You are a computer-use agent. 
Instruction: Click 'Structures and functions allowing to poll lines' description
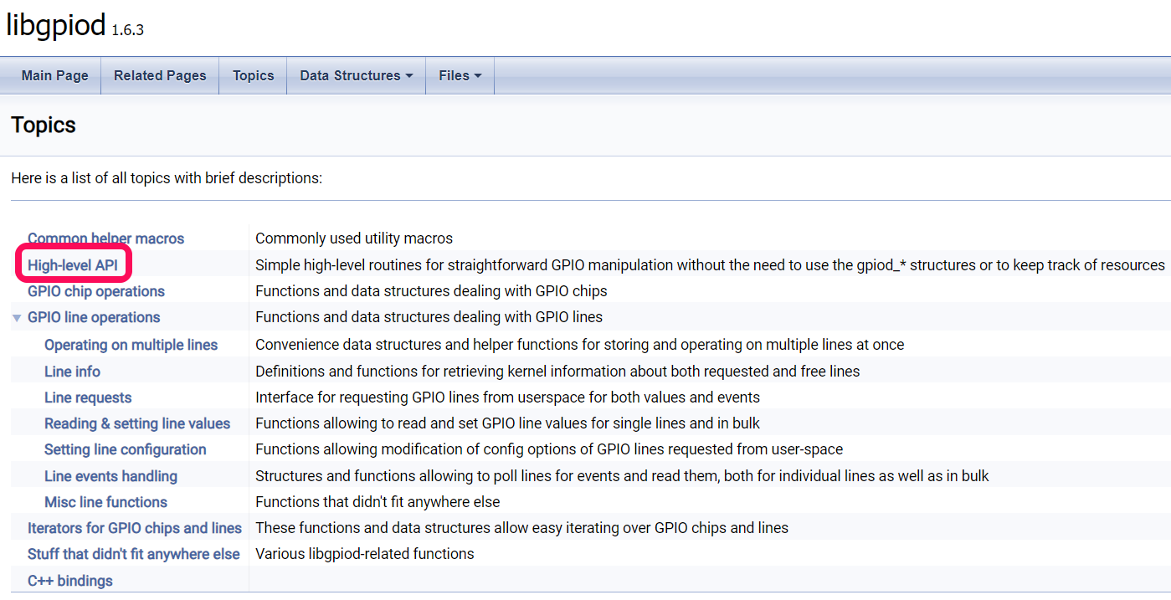(622, 476)
